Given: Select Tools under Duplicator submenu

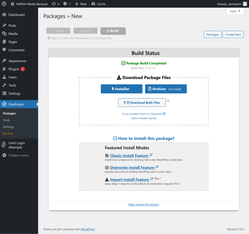Looking at the screenshot, I should [x=6, y=120].
